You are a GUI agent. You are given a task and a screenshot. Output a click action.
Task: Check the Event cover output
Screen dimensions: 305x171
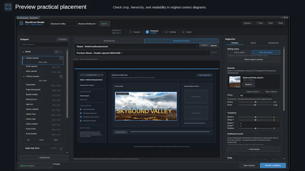24,129
